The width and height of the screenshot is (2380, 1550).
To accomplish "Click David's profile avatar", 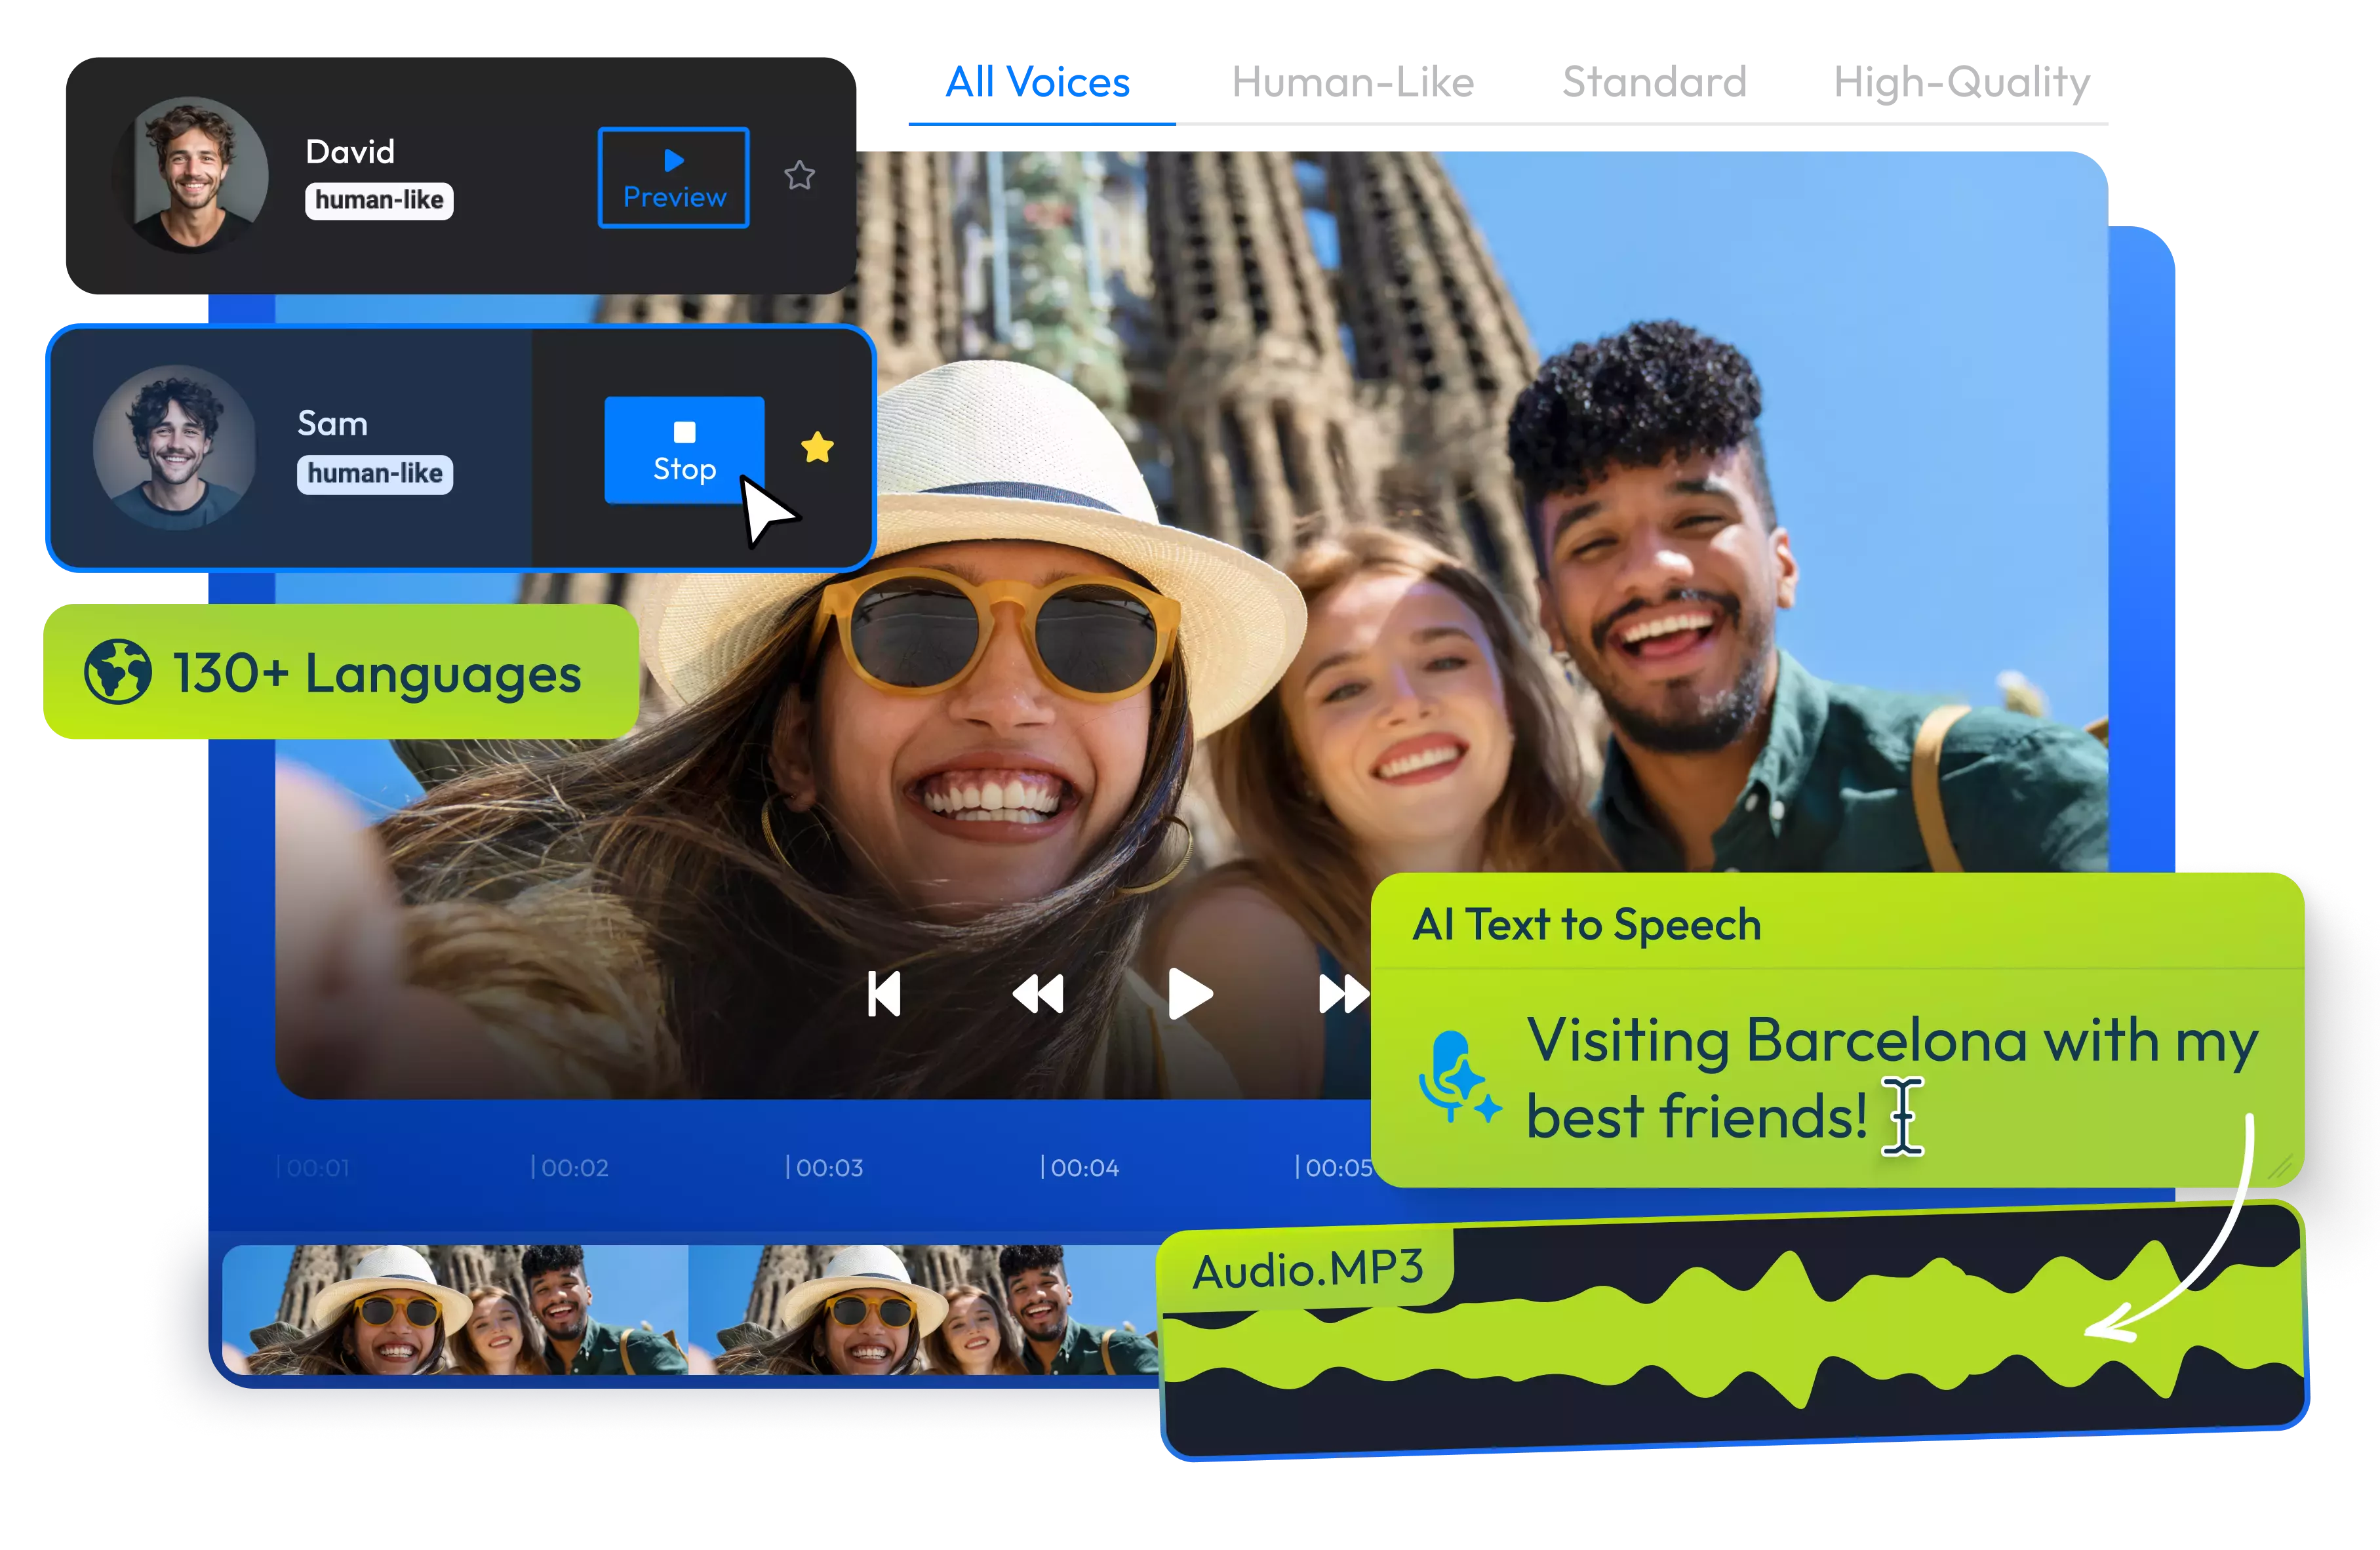I will click(191, 175).
